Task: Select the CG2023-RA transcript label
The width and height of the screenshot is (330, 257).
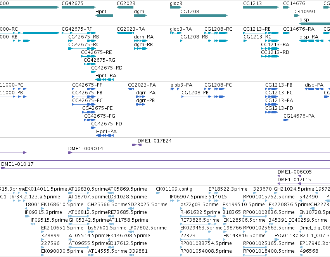Action: pyautogui.click(x=131, y=29)
